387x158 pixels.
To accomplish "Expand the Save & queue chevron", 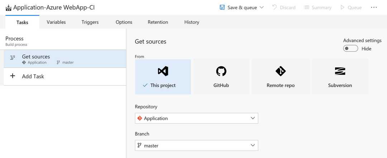I will pyautogui.click(x=262, y=8).
